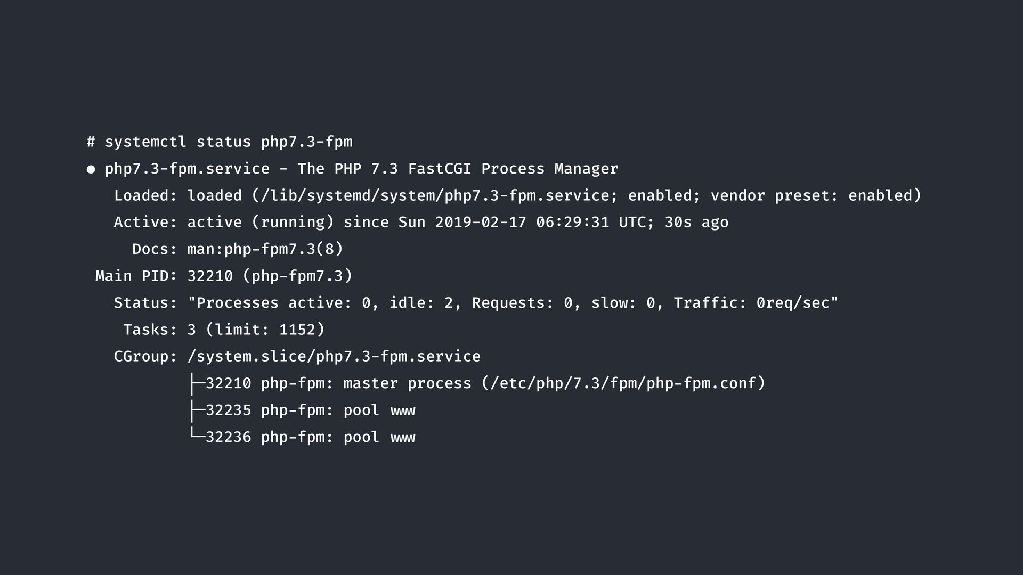Select the 32236 pool www process entry
The image size is (1023, 575).
[x=310, y=437]
